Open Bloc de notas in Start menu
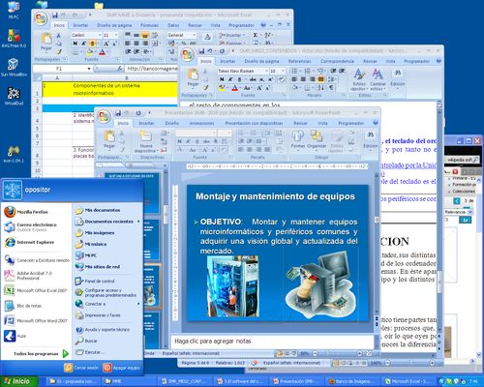This screenshot has height=387, width=484. (23, 306)
